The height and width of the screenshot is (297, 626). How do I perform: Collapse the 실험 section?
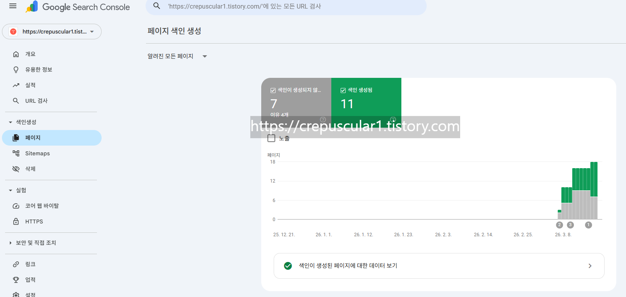click(11, 190)
